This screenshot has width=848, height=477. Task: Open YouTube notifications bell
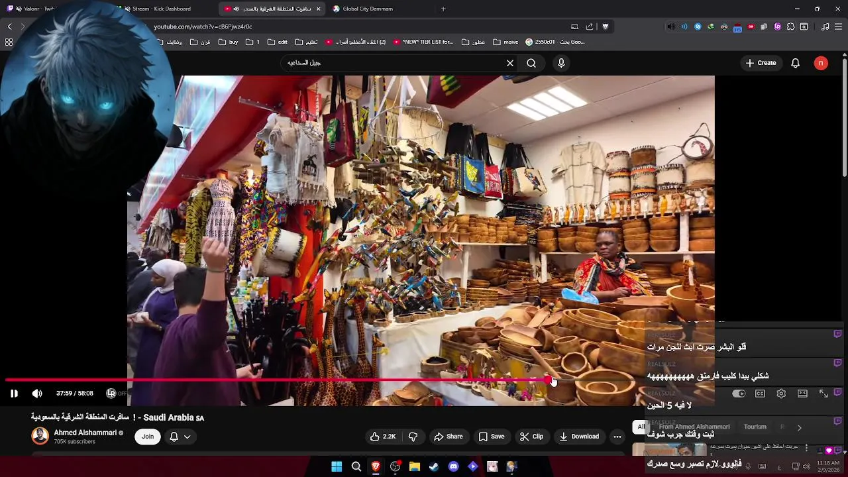(796, 63)
